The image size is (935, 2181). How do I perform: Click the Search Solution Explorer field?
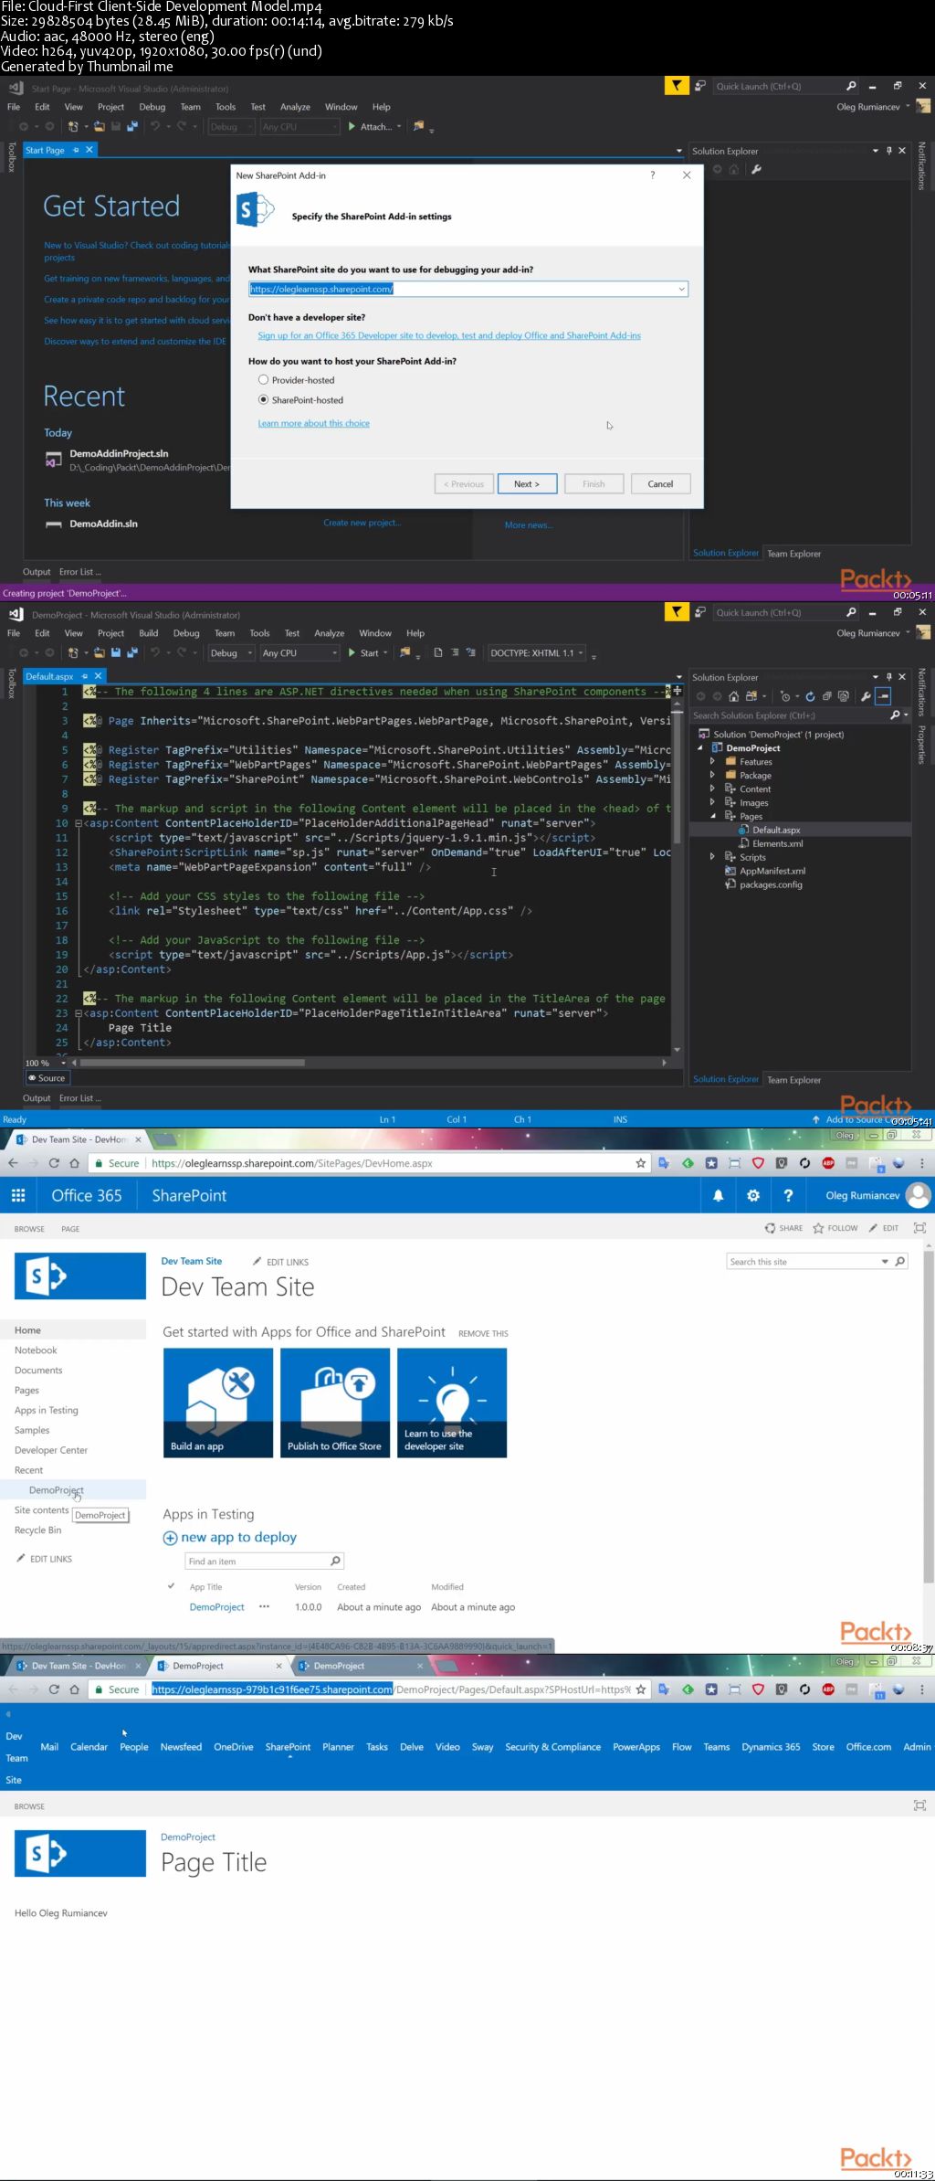pyautogui.click(x=790, y=715)
